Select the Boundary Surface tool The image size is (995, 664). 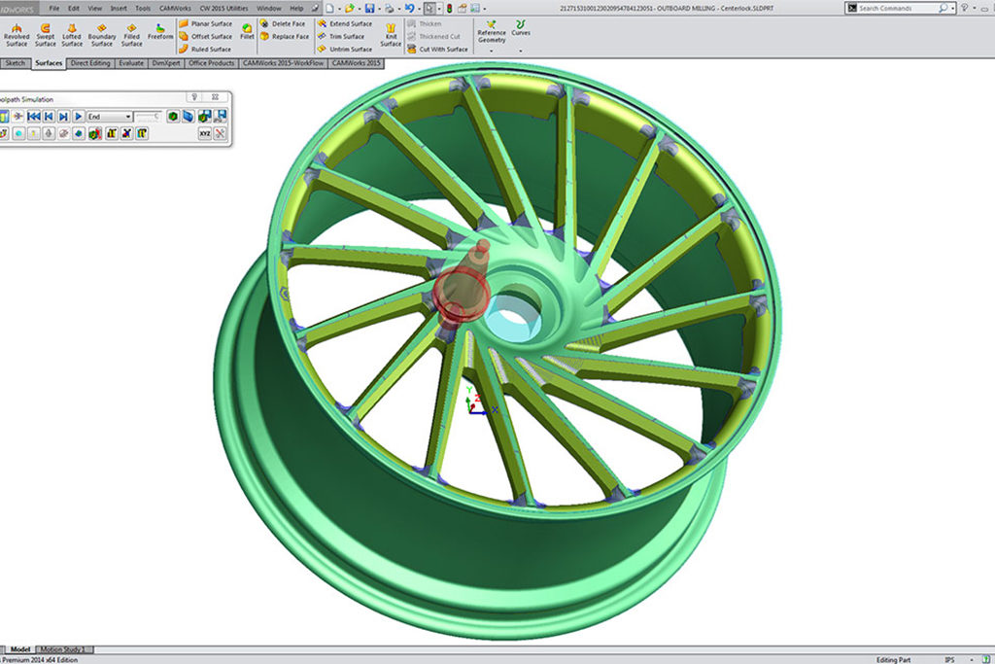pyautogui.click(x=101, y=35)
